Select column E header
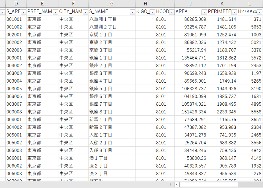 click(42, 4)
